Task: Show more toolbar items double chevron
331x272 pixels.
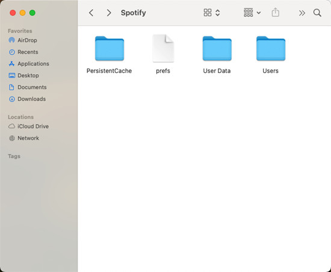Action: point(302,13)
